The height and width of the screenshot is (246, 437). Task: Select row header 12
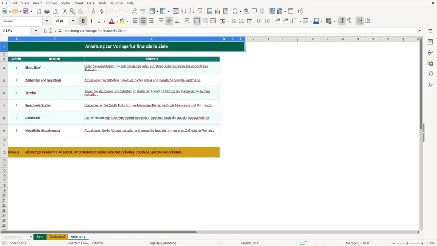[4, 152]
